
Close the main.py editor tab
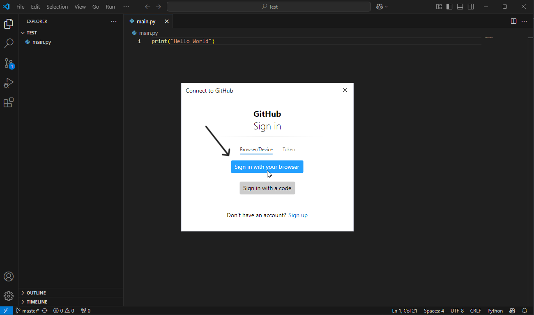[x=167, y=21]
